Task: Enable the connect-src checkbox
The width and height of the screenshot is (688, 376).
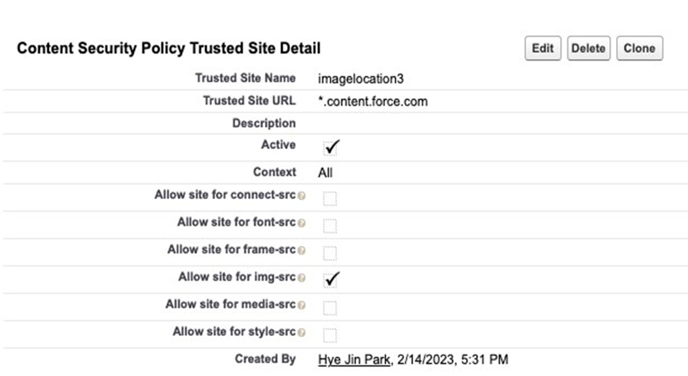Action: (330, 199)
